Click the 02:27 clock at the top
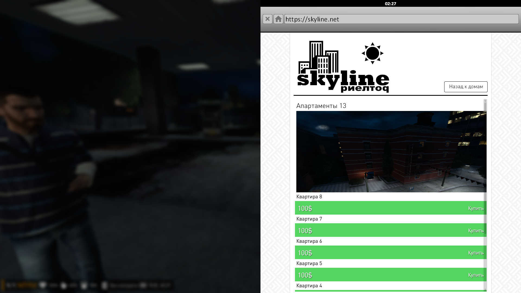Screen dimensions: 521x293 [x=390, y=4]
